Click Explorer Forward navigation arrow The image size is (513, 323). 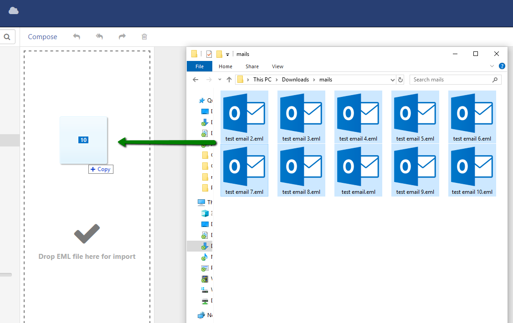click(209, 80)
